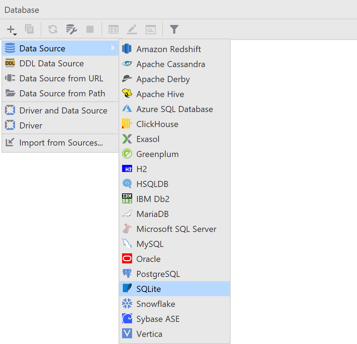Click the table view toolbar icon
Screen dimensions: 357x344
pyautogui.click(x=114, y=30)
